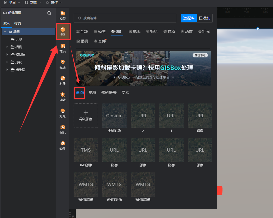Filter resources by 材质 tab
Viewport: 273px width, 218px height.
[169, 31]
